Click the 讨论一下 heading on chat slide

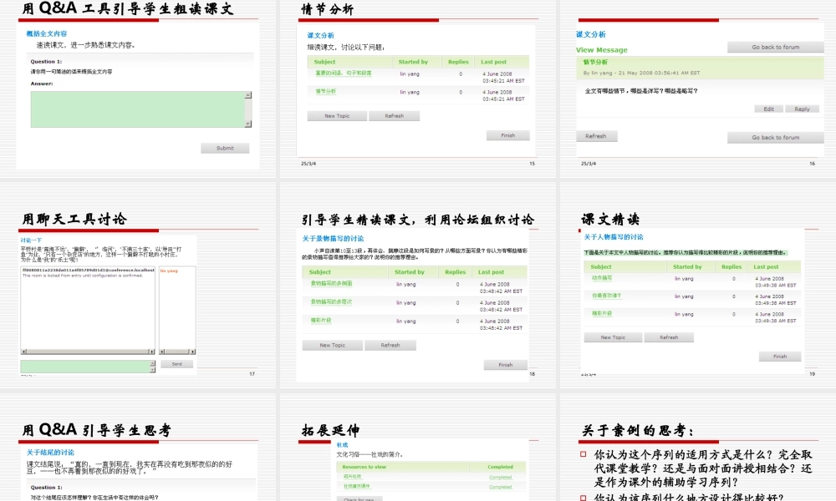pyautogui.click(x=31, y=240)
